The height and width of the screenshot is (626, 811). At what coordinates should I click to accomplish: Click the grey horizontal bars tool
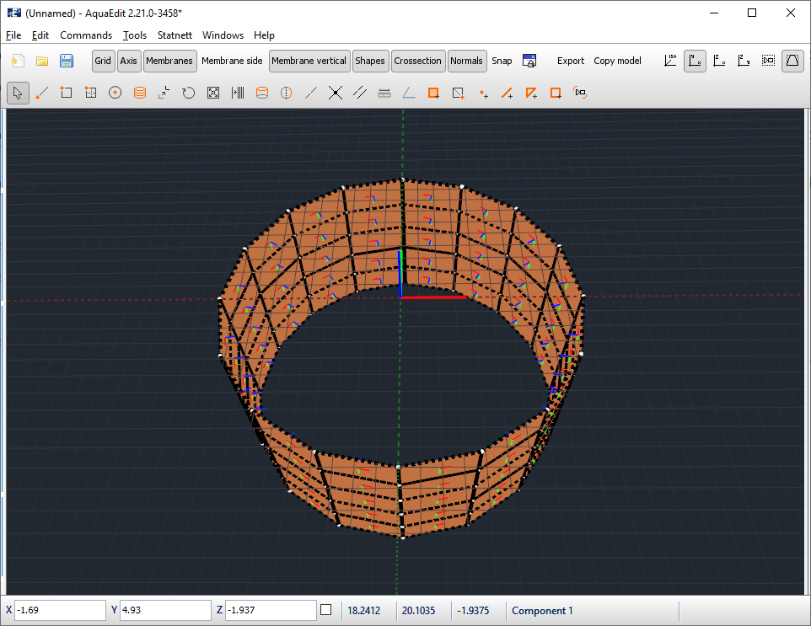384,93
